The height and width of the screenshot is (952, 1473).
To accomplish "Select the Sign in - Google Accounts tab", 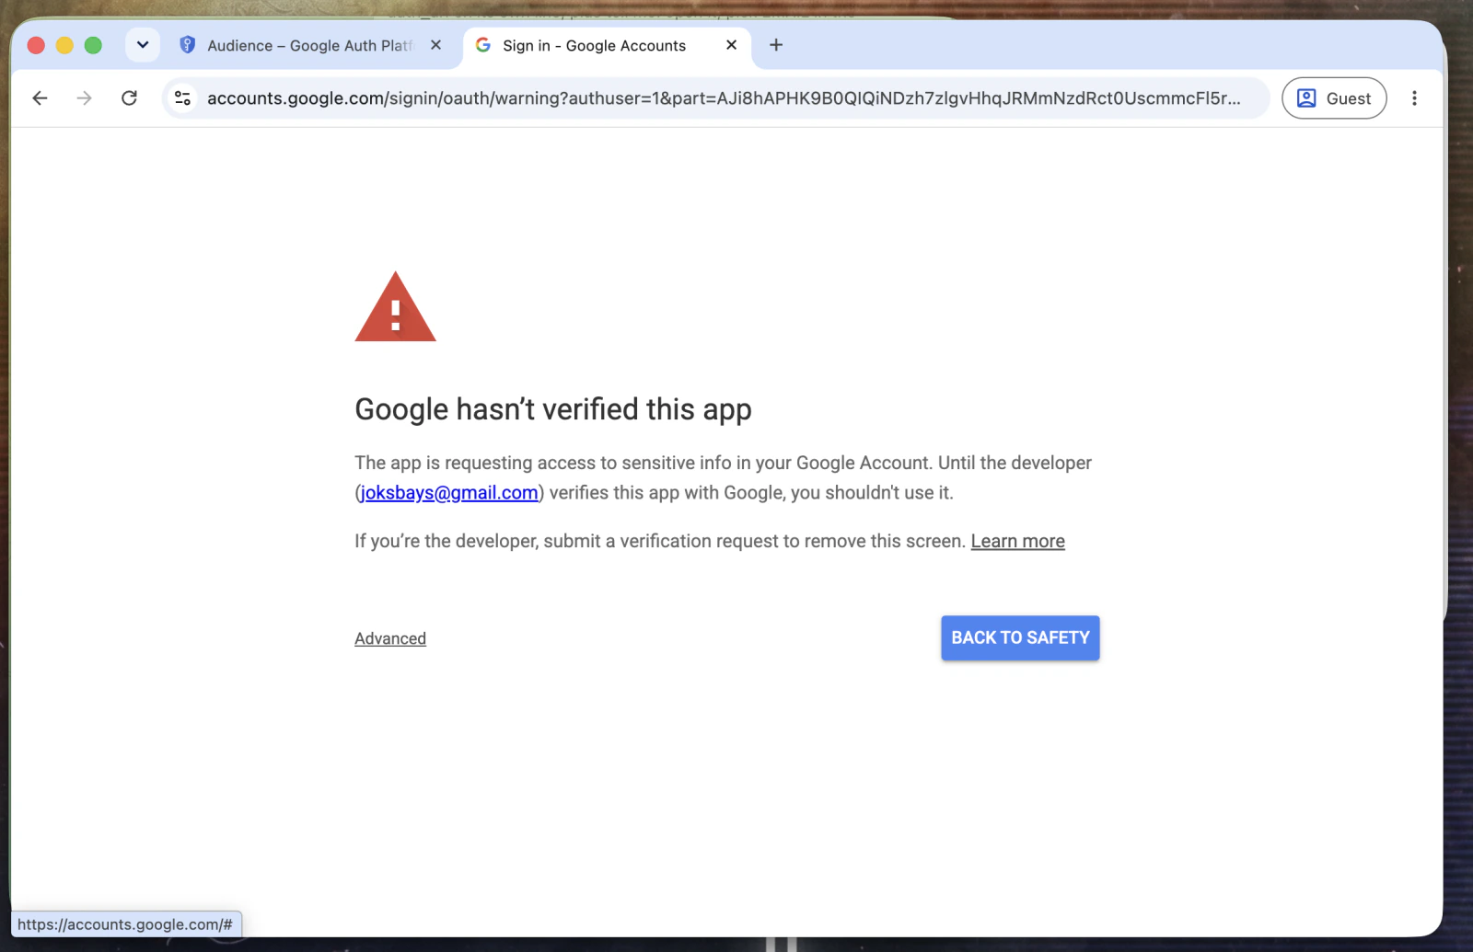I will tap(607, 45).
